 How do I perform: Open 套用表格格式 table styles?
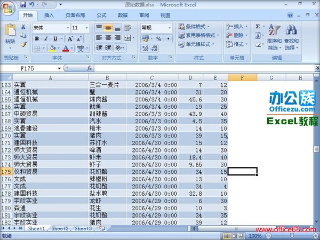[x=198, y=36]
